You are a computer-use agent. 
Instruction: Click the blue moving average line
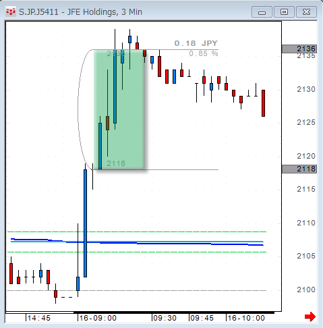click(137, 243)
